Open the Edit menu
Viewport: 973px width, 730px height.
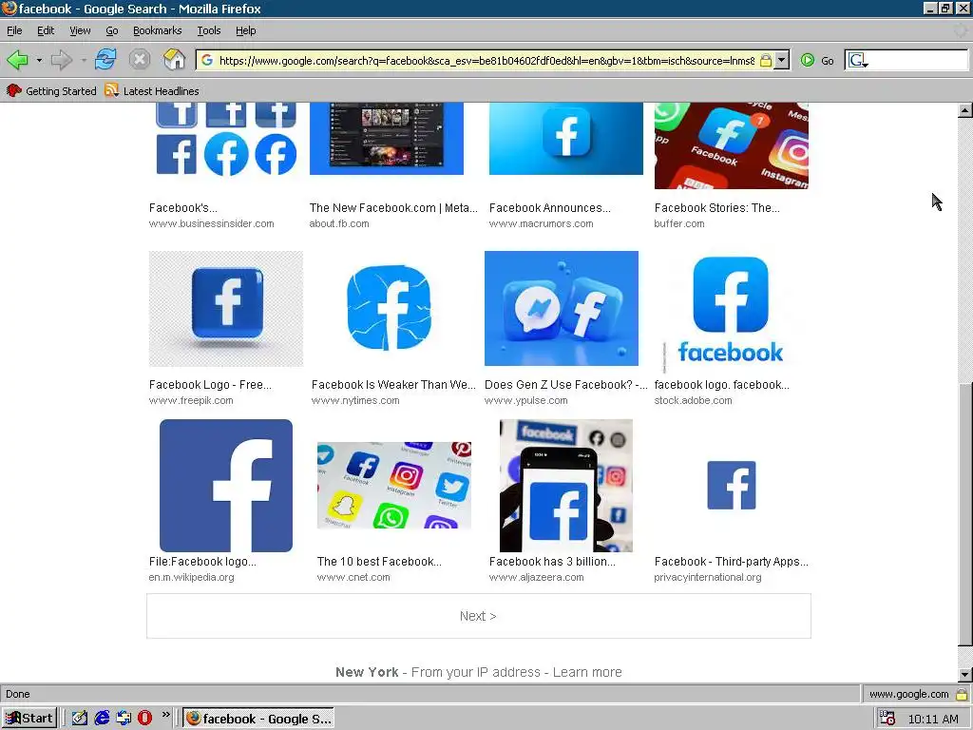coord(46,30)
